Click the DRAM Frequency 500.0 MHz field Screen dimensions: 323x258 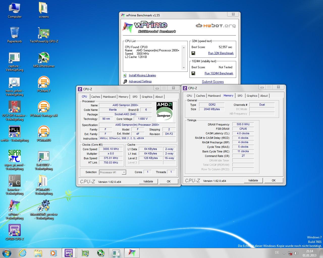click(243, 124)
